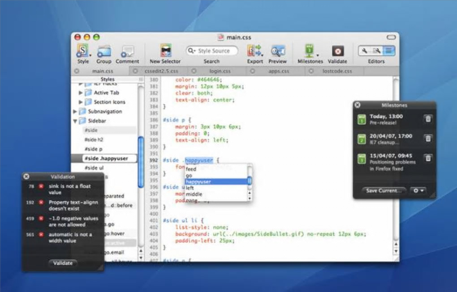Click the toolbar toggle pill in title bar
This screenshot has width=457, height=292.
[x=391, y=37]
